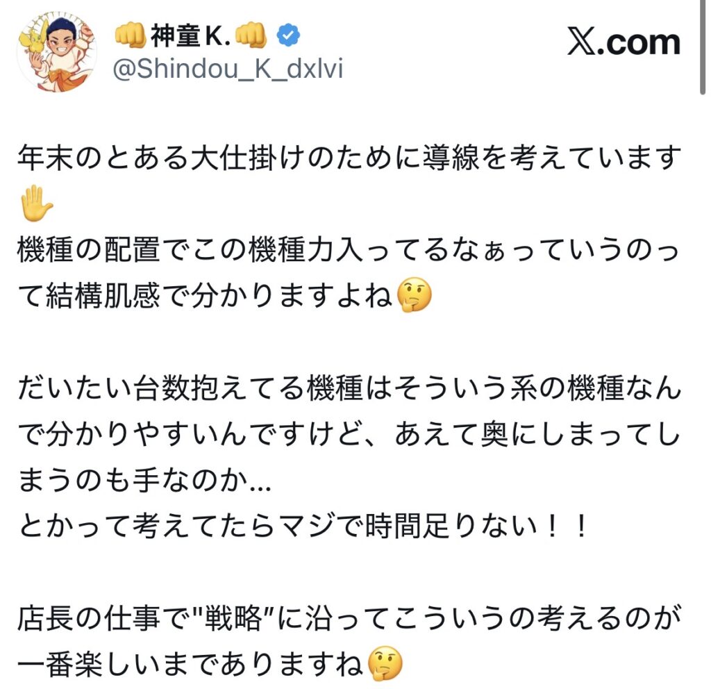Click the fist emoji after the name 神童K.

pyautogui.click(x=251, y=35)
